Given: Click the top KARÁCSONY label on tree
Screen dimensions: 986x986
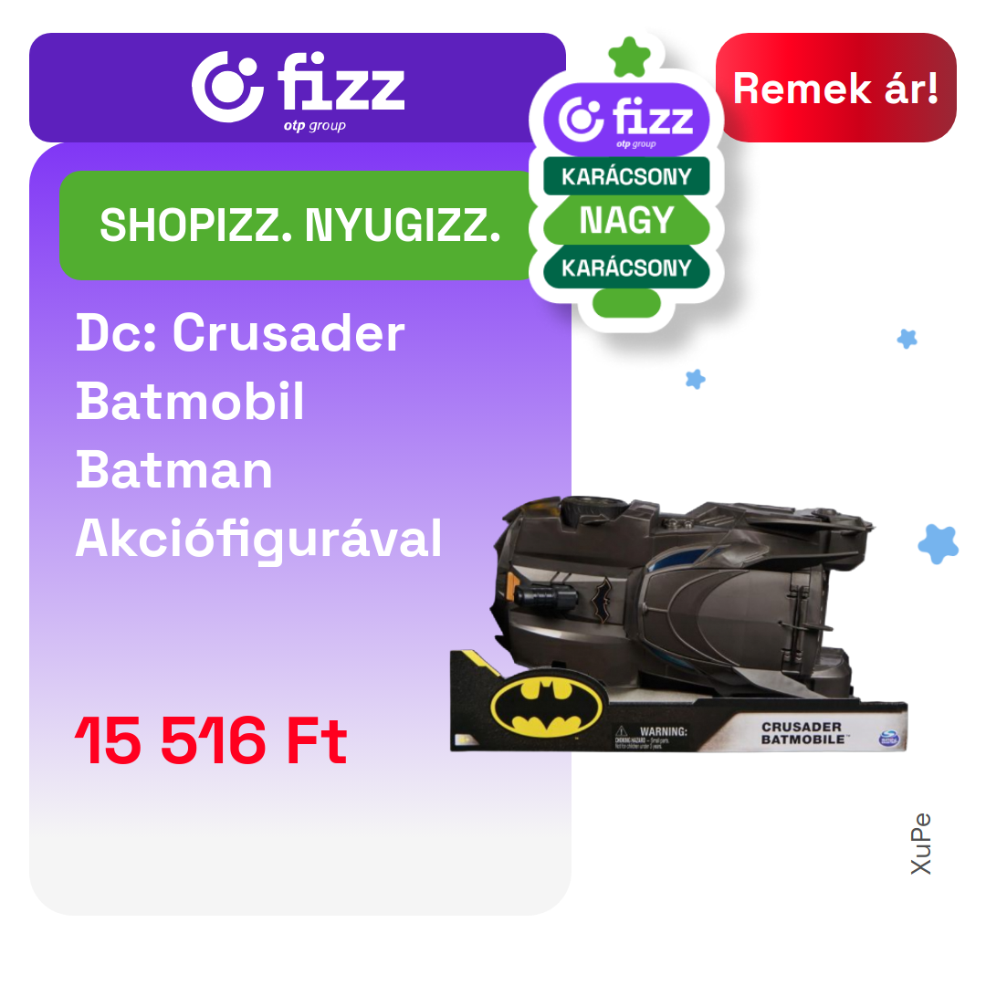Looking at the screenshot, I should (626, 176).
